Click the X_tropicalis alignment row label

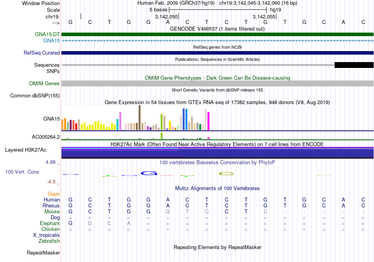coord(46,235)
